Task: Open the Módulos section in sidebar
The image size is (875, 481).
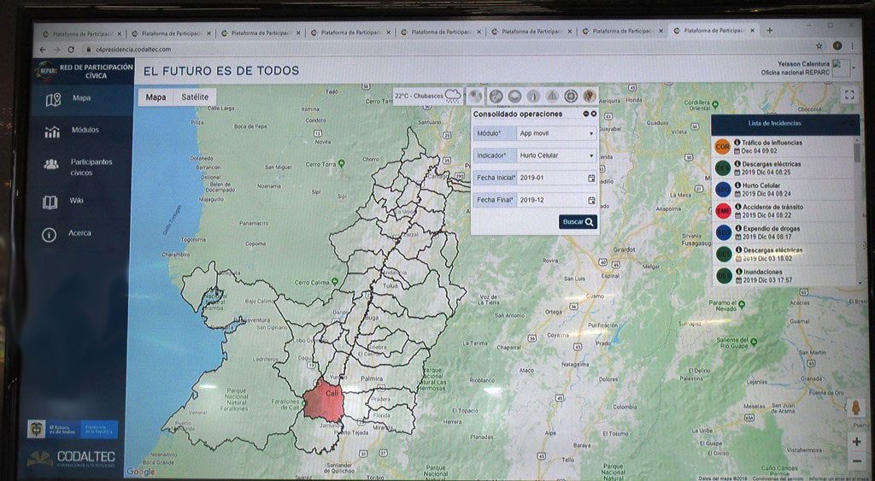Action: tap(85, 131)
